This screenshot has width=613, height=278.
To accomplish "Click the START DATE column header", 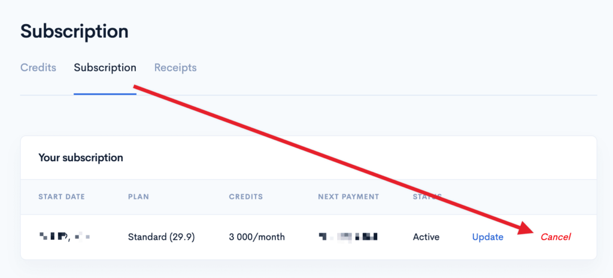I will 62,197.
